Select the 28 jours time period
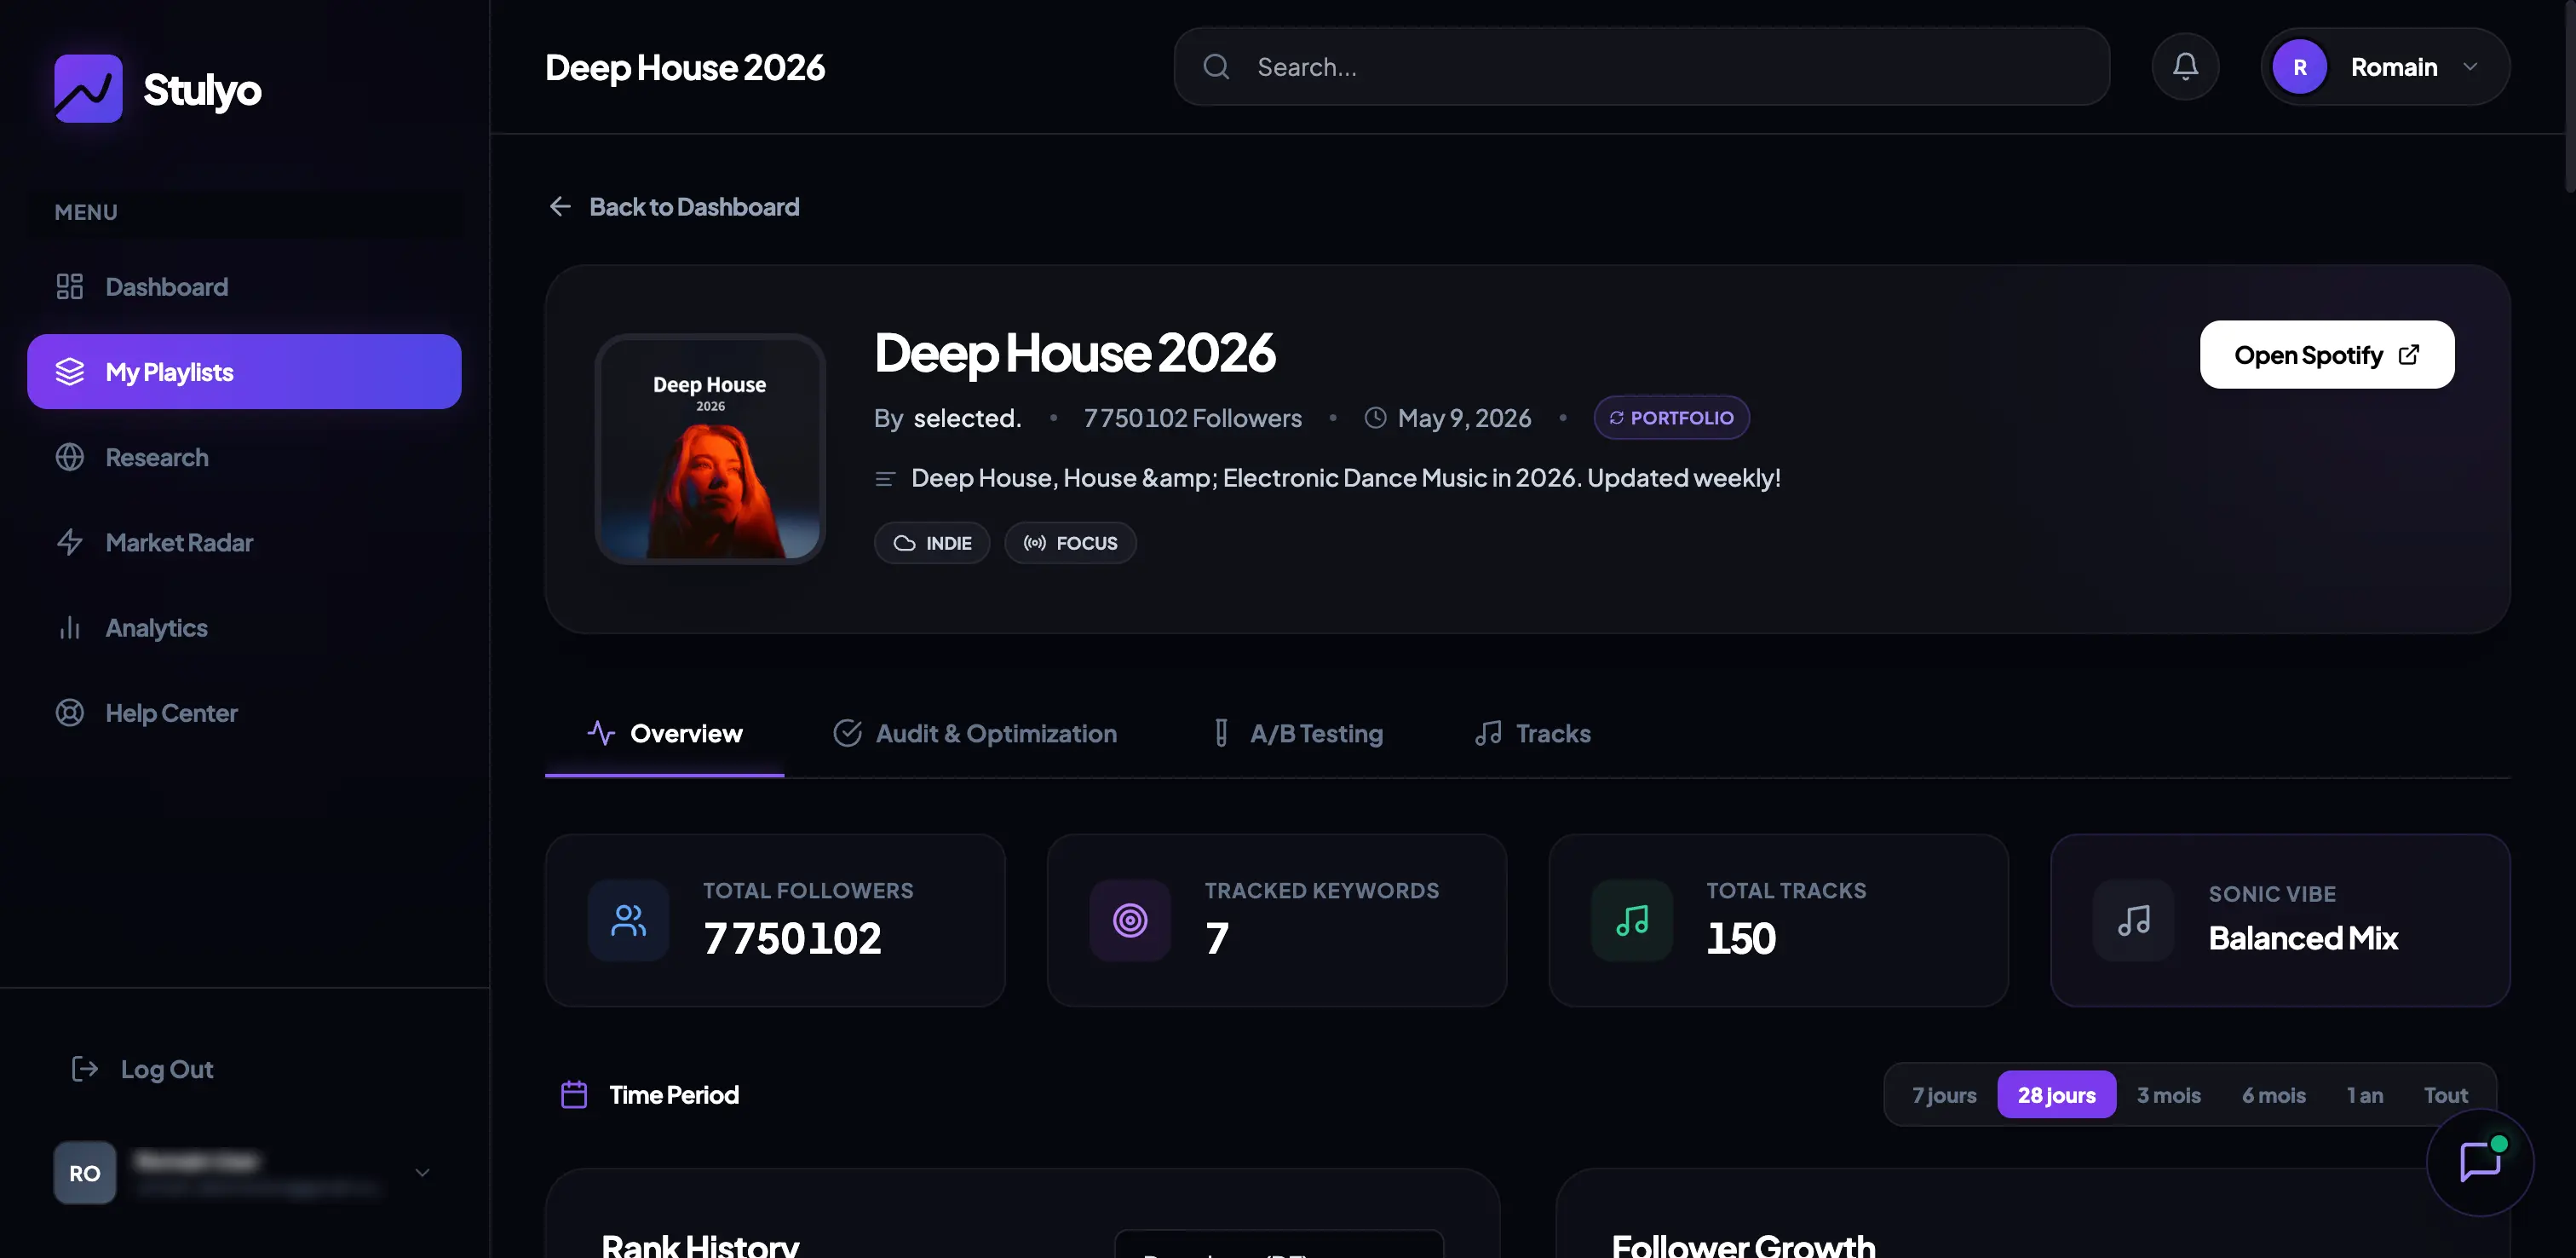Image resolution: width=2576 pixels, height=1258 pixels. click(x=2056, y=1094)
